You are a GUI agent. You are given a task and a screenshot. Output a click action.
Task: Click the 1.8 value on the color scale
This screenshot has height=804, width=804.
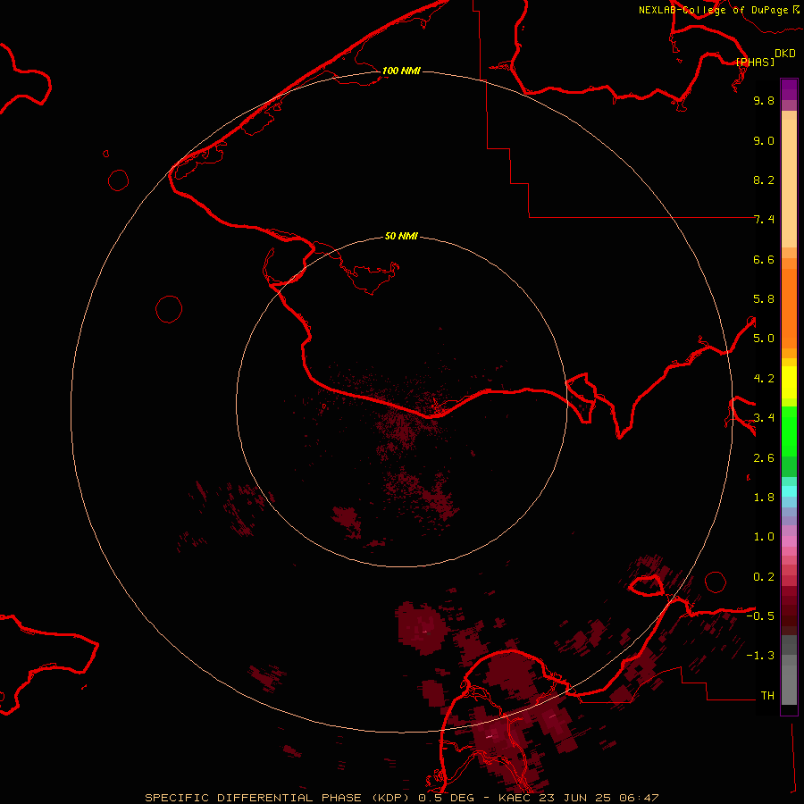pyautogui.click(x=764, y=498)
